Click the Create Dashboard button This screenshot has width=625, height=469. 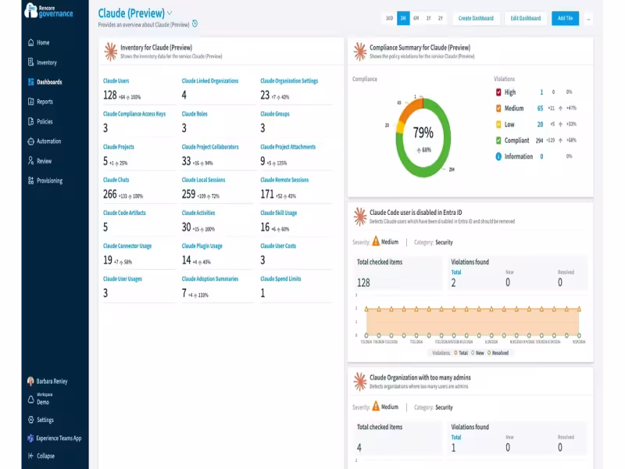tap(476, 18)
